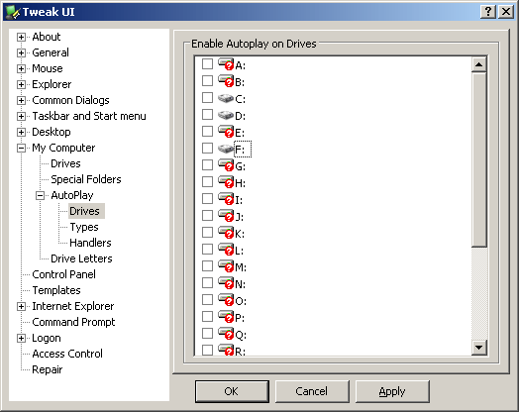This screenshot has width=519, height=412.
Task: Expand the Common Dialogs node
Action: pos(21,101)
